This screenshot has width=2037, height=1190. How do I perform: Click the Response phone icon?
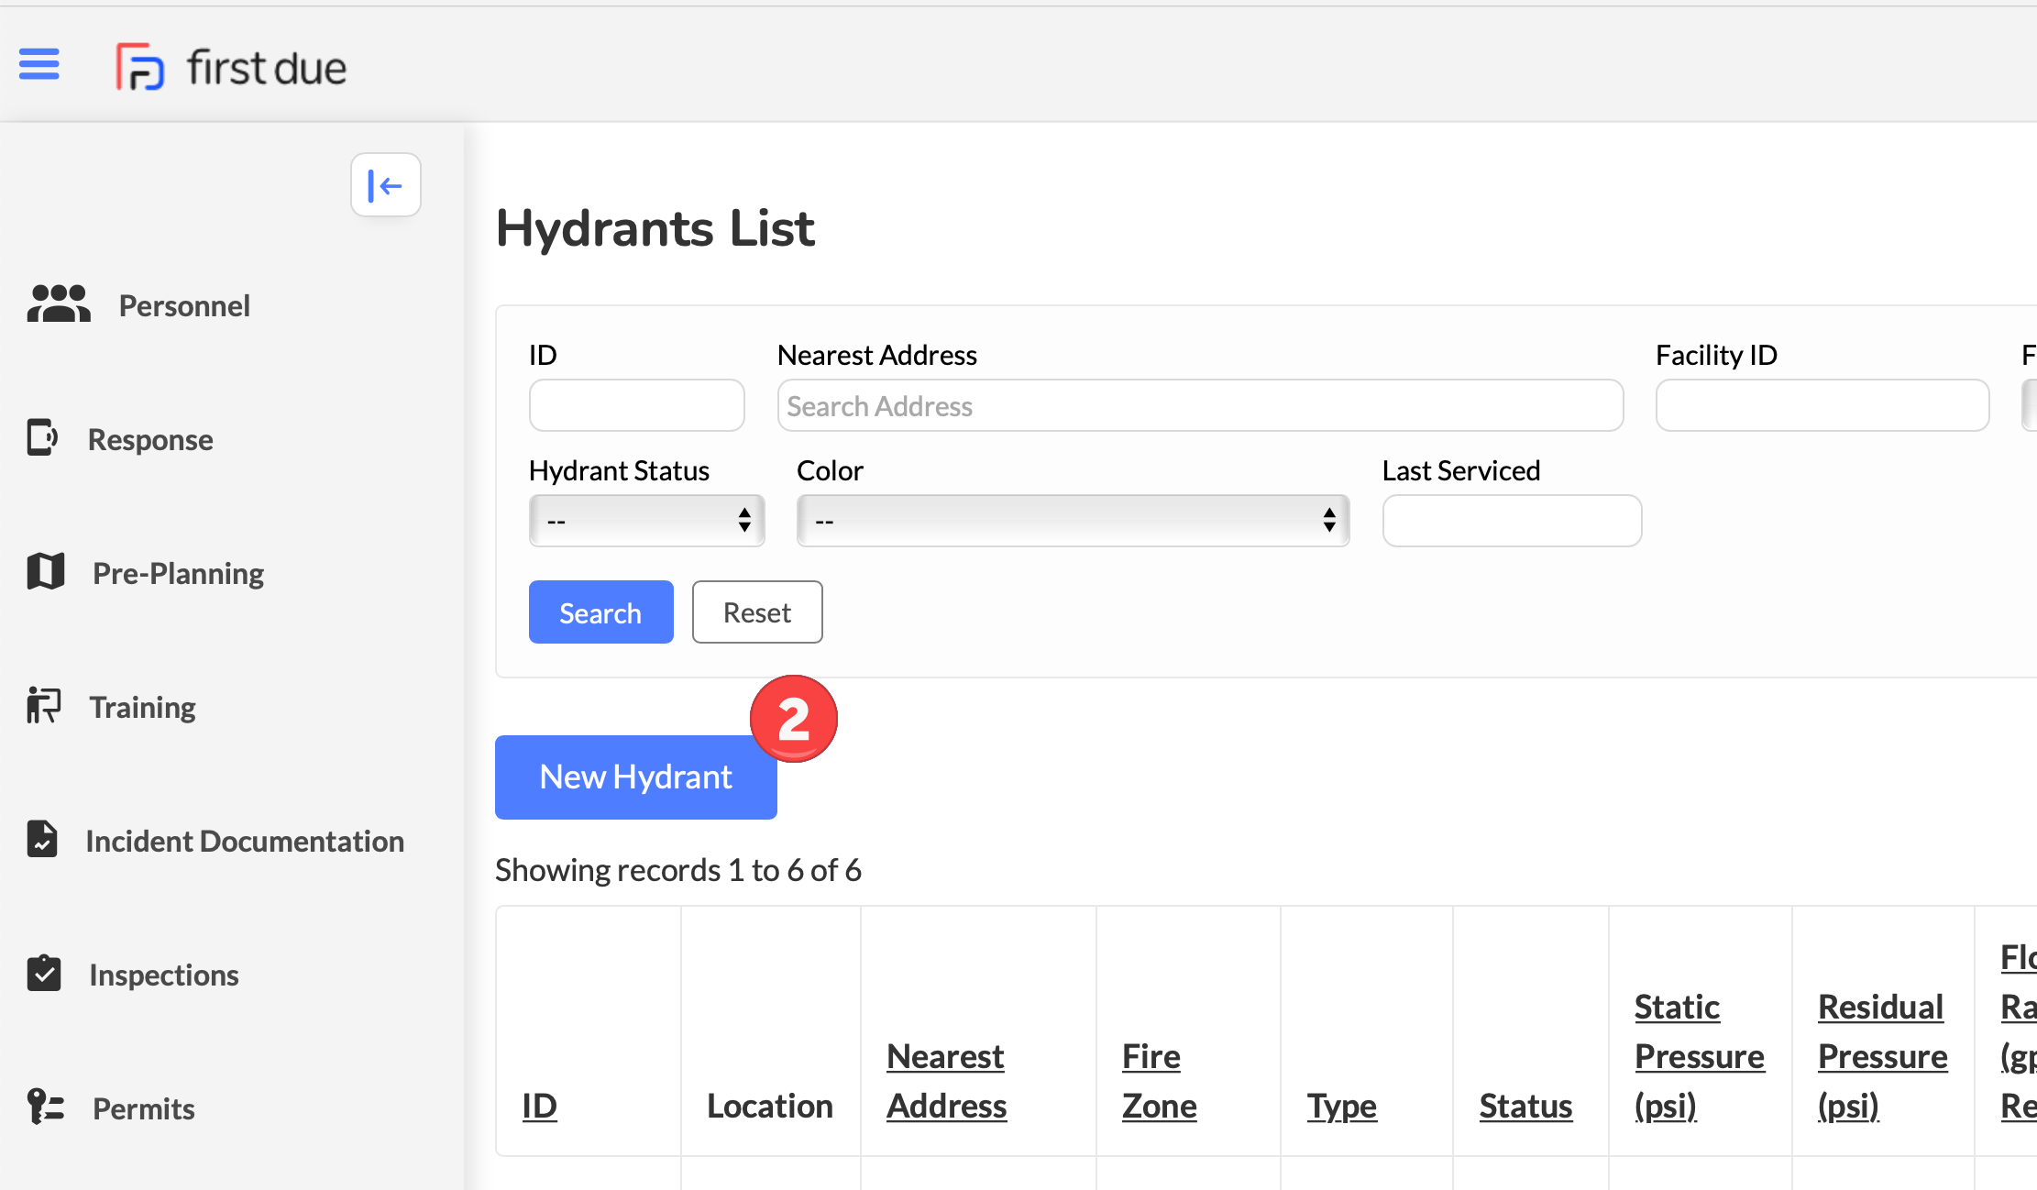(x=42, y=437)
